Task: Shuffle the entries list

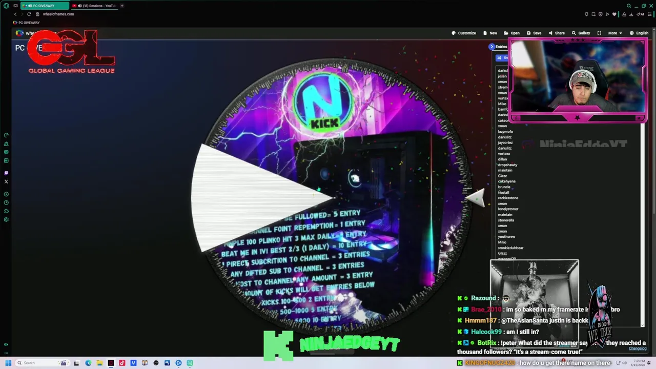Action: point(502,57)
